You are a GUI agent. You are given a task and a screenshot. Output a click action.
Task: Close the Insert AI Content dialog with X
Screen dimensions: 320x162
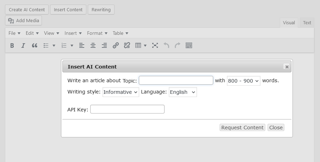click(x=287, y=66)
